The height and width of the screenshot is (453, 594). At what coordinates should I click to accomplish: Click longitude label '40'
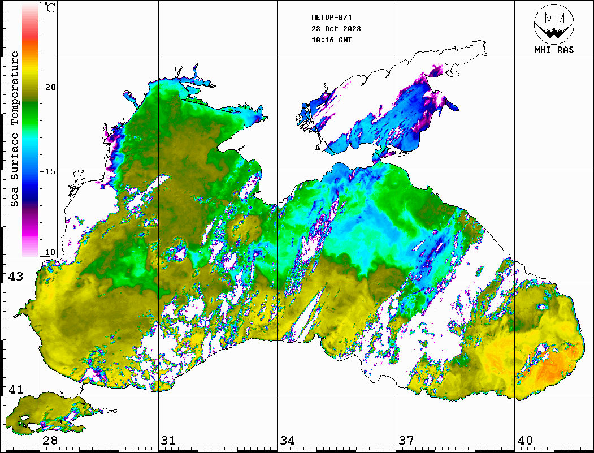pyautogui.click(x=525, y=441)
